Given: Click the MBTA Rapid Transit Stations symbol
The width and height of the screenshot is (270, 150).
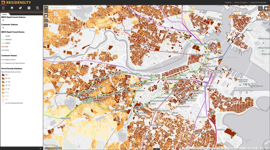Looking at the screenshot, I should point(3,20).
